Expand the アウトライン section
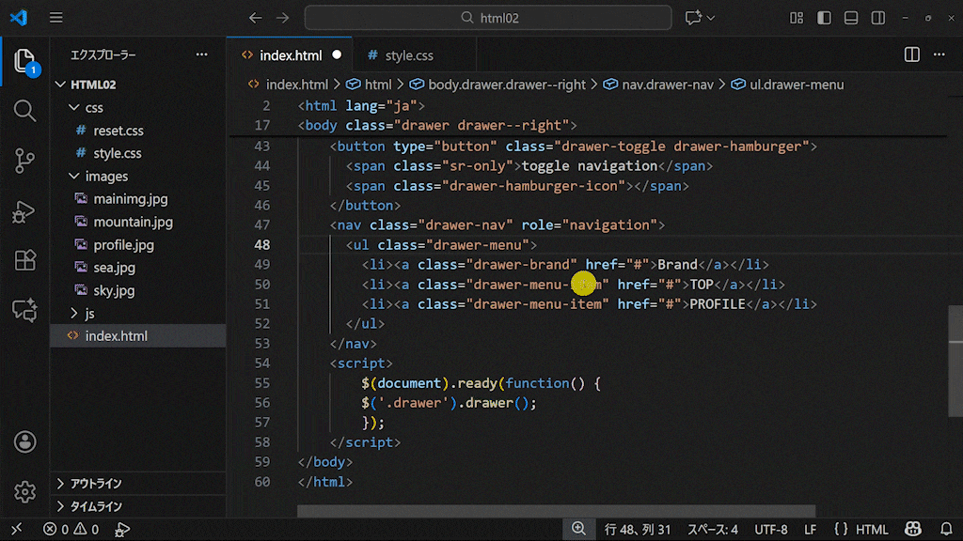Screen dimensions: 963x541 (x=96, y=484)
